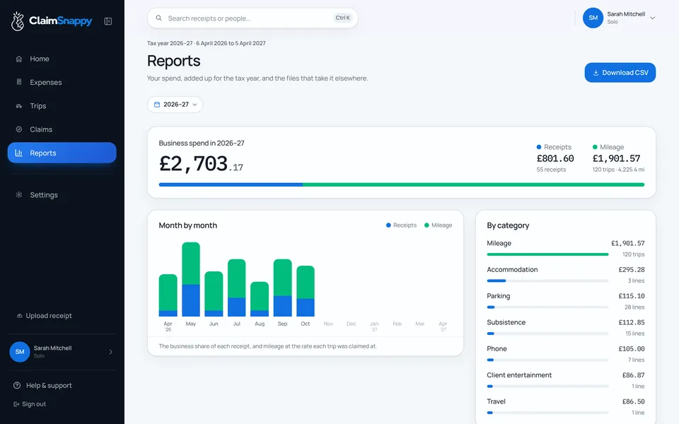The width and height of the screenshot is (679, 424).
Task: Click the Settings gear icon
Action: 19,195
